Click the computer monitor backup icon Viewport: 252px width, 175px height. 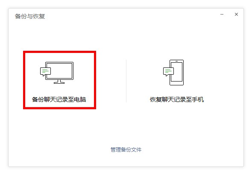tap(57, 73)
